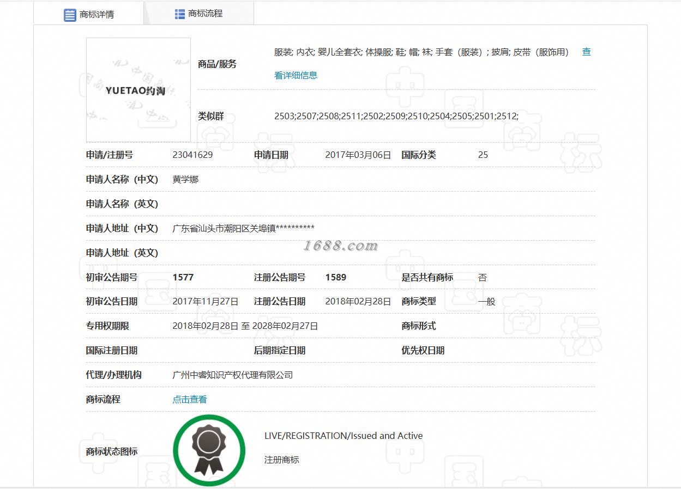Click the 申请人名称（中文） field label

coord(122,179)
